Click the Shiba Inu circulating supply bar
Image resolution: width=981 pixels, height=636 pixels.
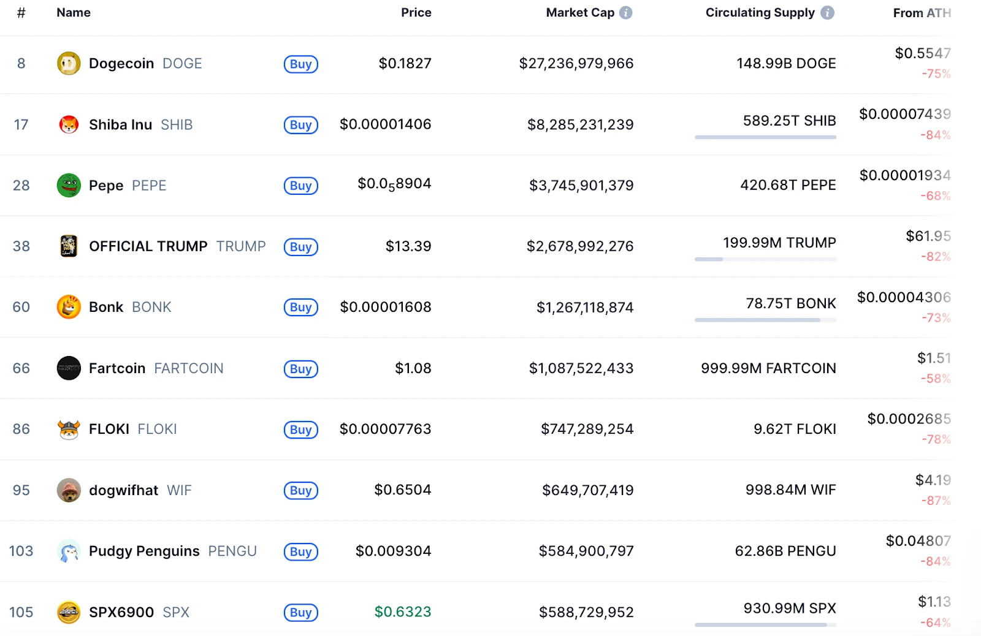pyautogui.click(x=765, y=137)
